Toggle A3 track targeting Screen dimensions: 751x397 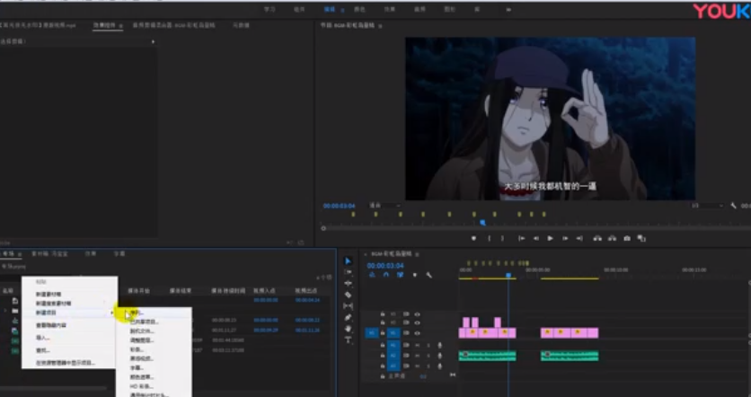(x=393, y=366)
